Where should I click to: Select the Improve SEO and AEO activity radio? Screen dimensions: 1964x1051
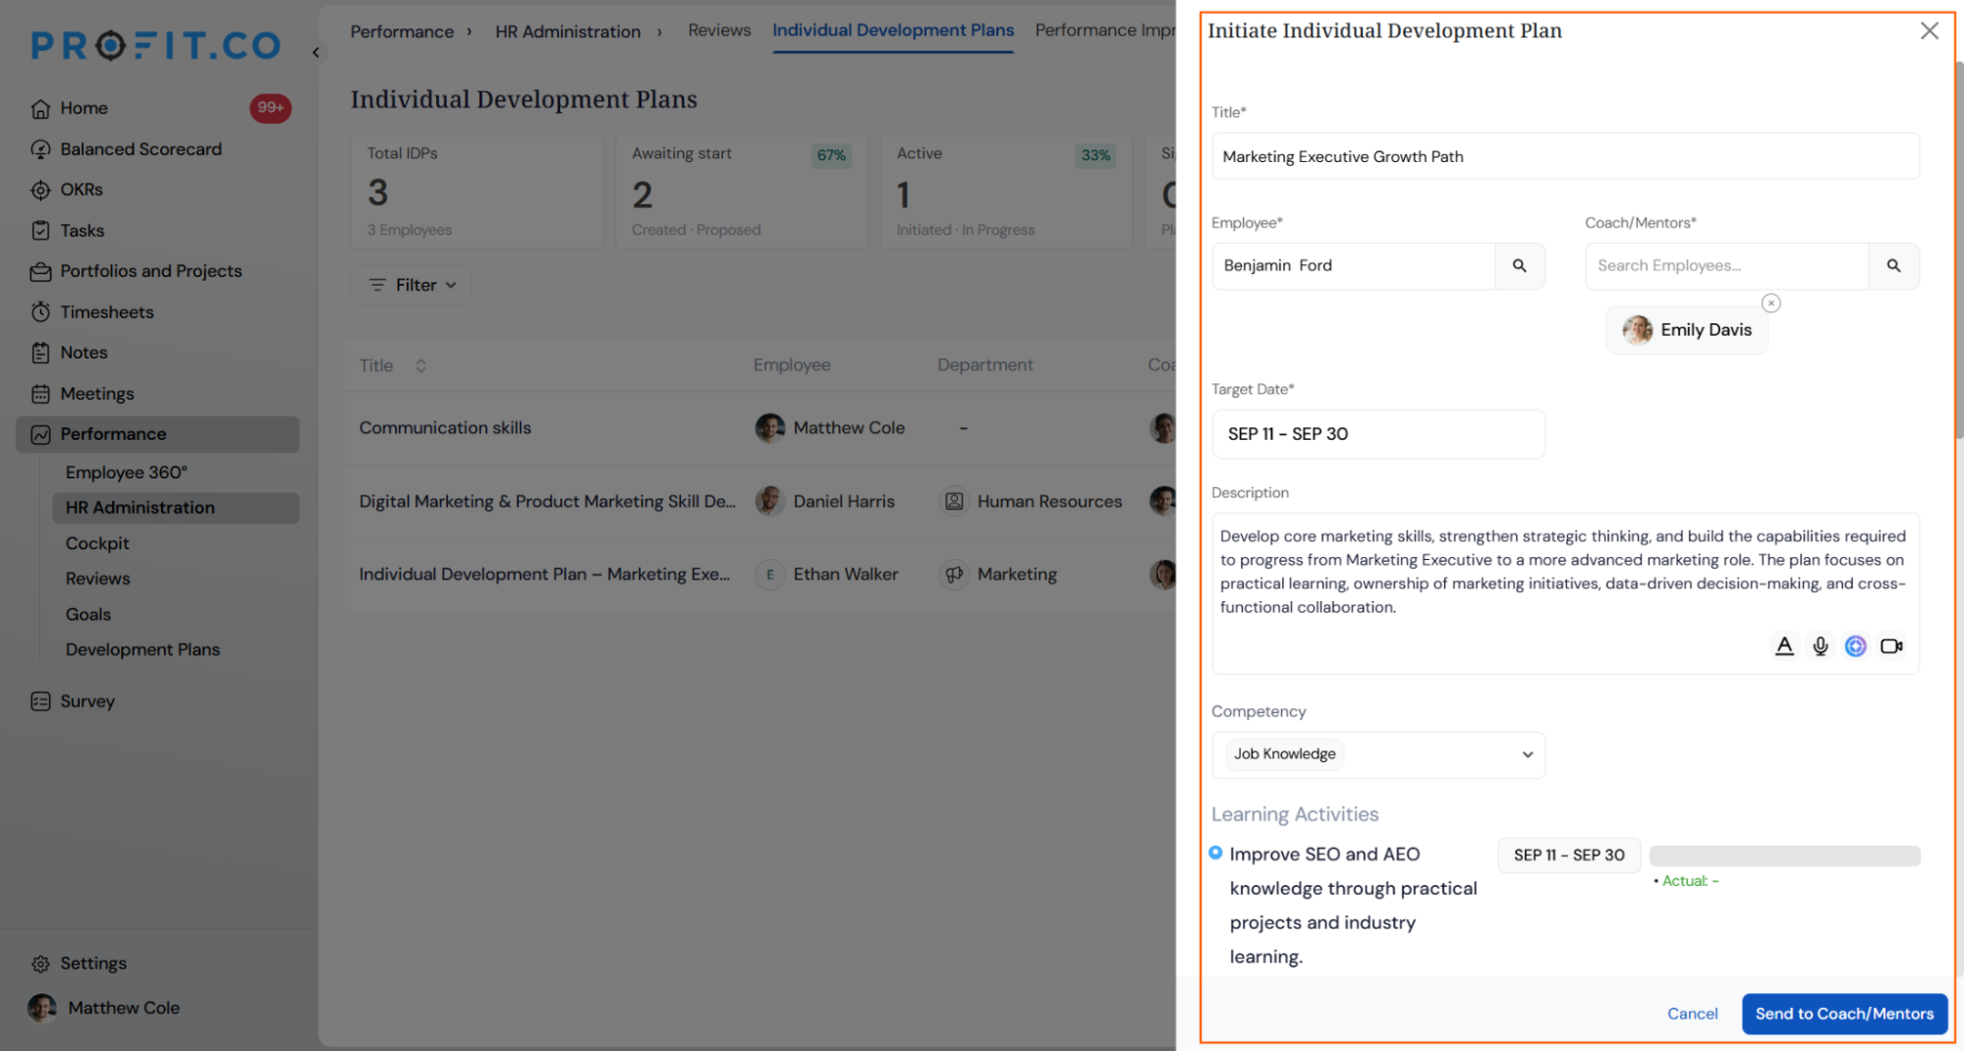pos(1215,854)
